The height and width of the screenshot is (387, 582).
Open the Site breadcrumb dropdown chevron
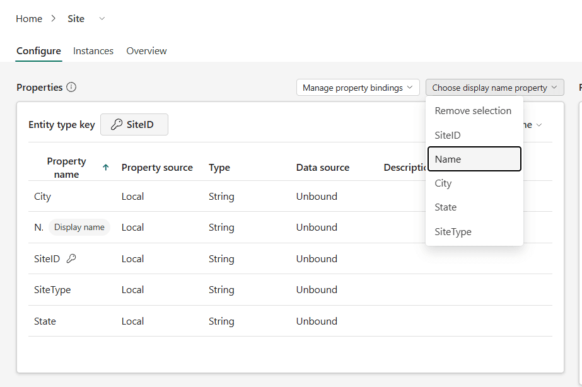coord(102,18)
